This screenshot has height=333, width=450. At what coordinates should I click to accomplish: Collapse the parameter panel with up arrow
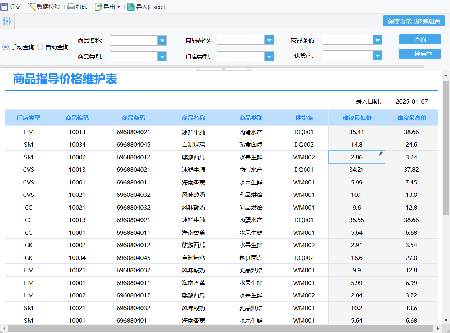223,69
